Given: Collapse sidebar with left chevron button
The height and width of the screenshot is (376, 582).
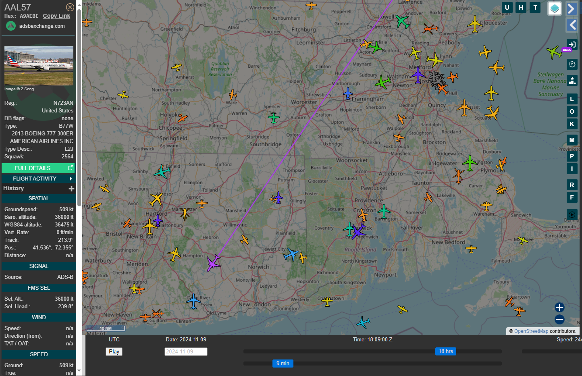Looking at the screenshot, I should point(572,25).
